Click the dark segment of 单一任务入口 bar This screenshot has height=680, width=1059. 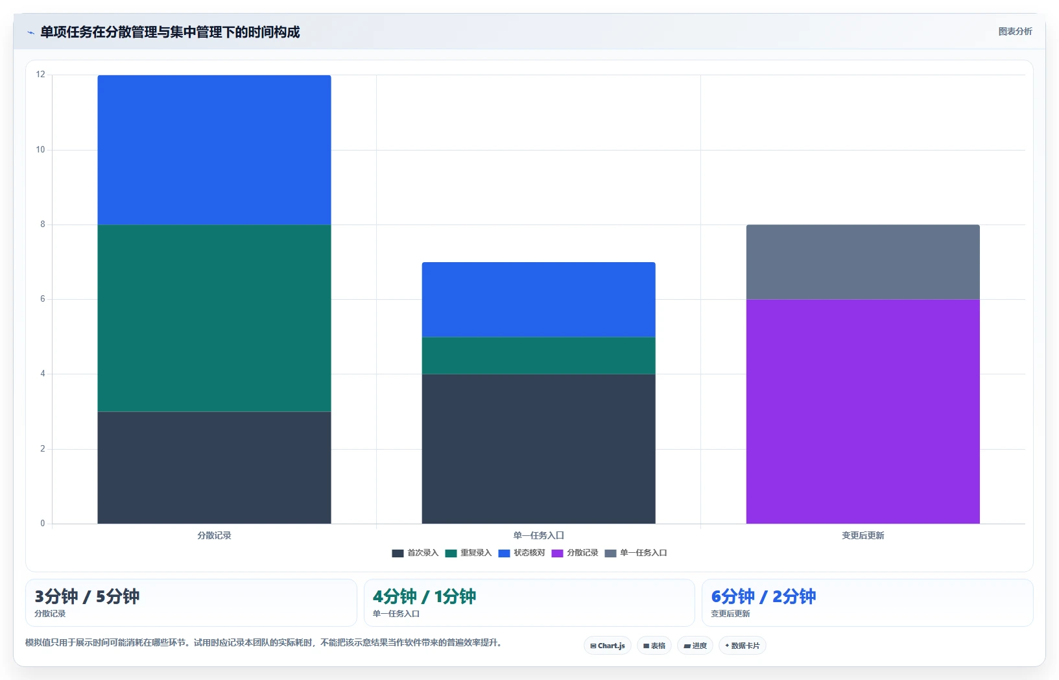pyautogui.click(x=538, y=448)
